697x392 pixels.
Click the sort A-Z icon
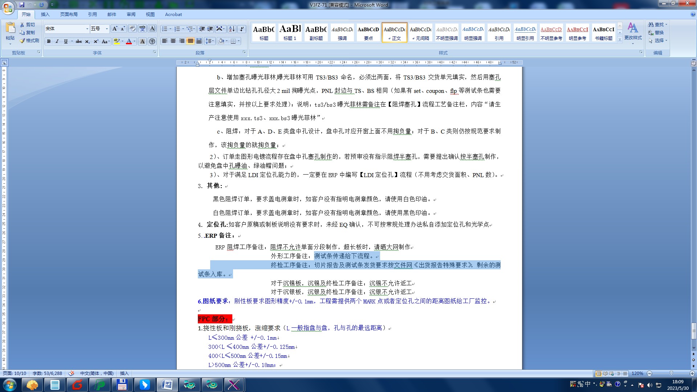pos(232,29)
